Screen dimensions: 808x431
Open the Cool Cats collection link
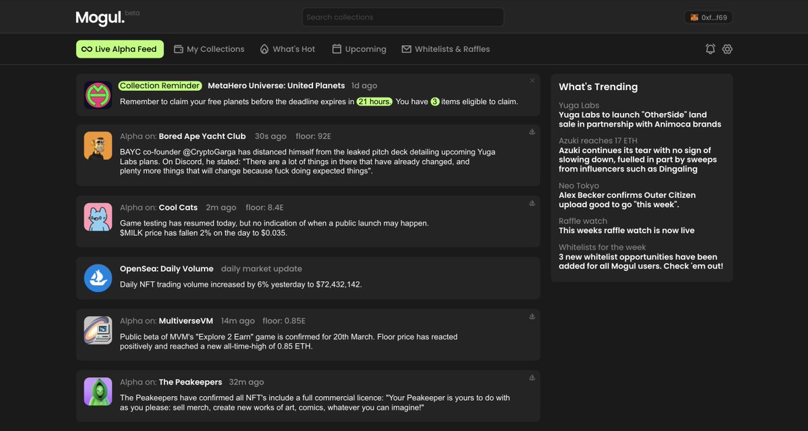pyautogui.click(x=178, y=207)
